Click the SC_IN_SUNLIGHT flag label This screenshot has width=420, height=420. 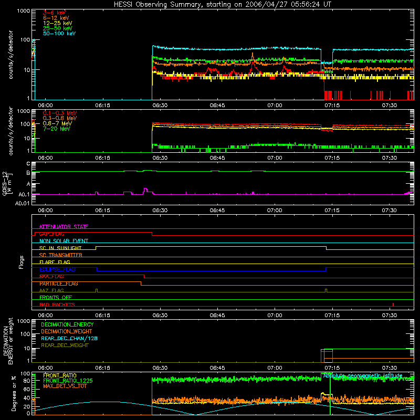pos(60,248)
